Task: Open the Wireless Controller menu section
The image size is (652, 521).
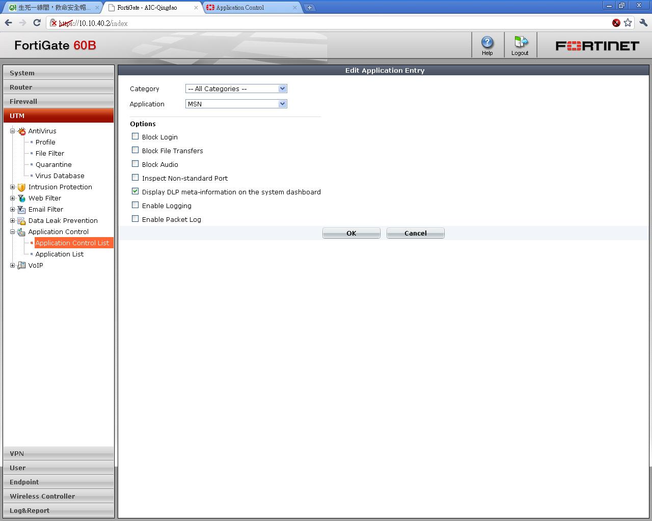Action: (59, 496)
